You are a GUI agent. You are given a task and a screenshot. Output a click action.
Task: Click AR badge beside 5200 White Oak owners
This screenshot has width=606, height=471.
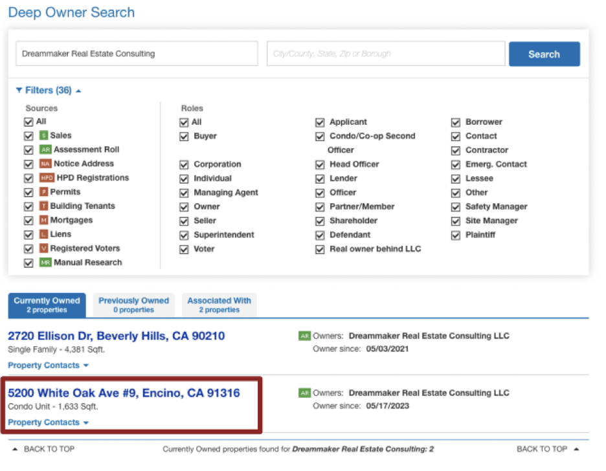[x=304, y=393]
